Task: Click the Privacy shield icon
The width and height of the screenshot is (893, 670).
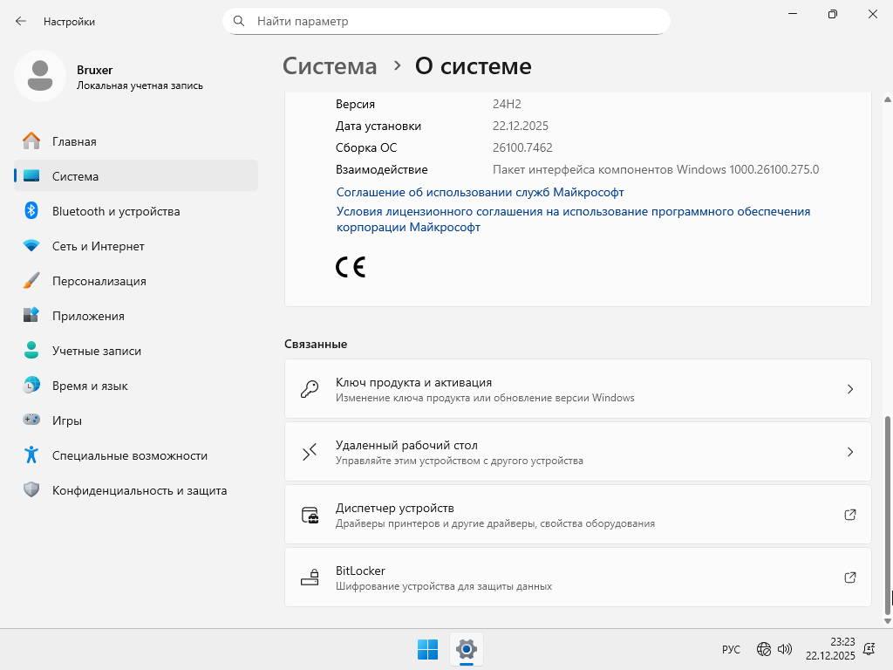Action: tap(31, 490)
